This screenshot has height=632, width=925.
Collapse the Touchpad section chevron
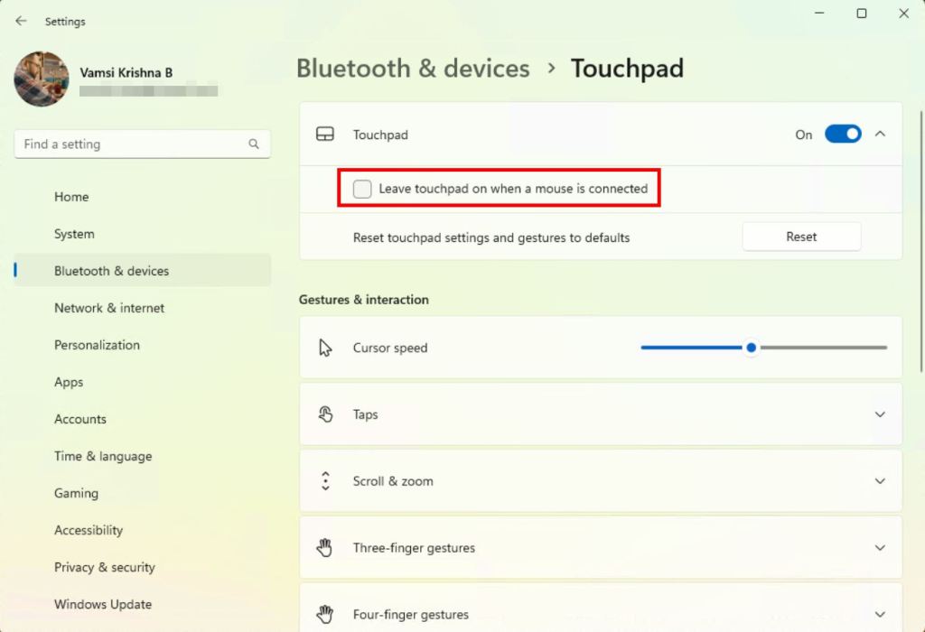[x=880, y=135]
